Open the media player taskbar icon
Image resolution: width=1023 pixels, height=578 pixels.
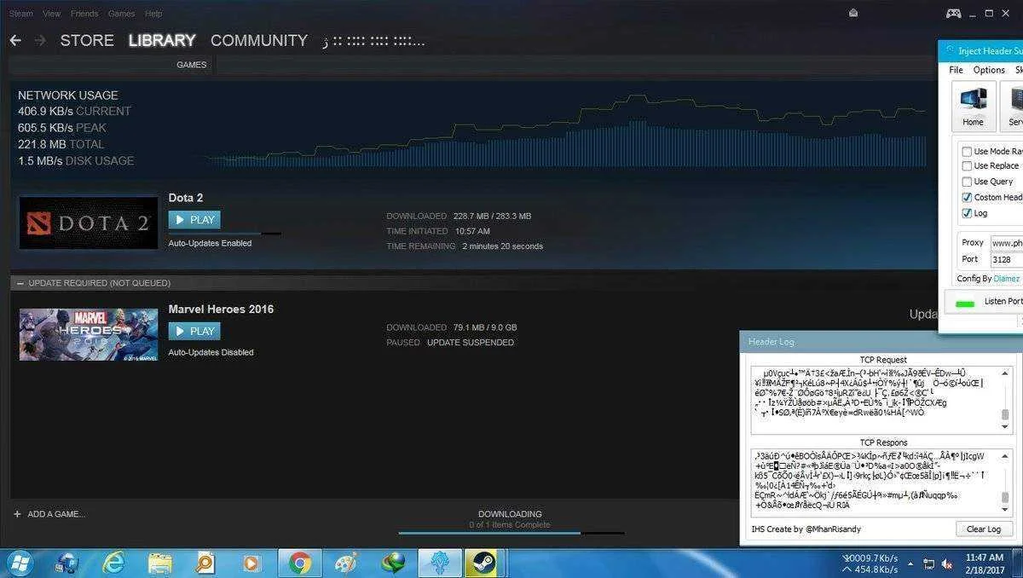coord(251,563)
